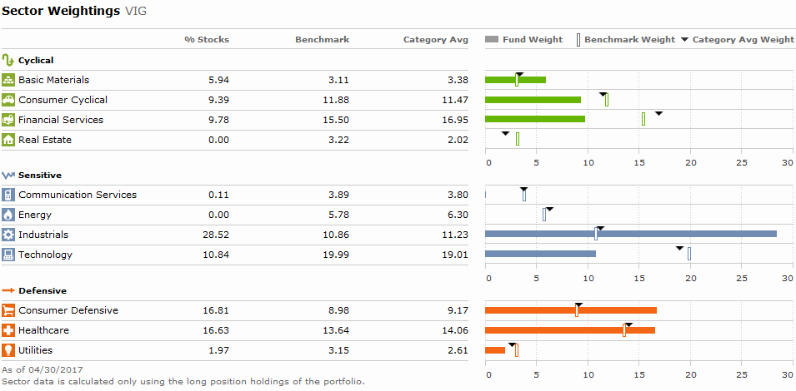796x391 pixels.
Task: Click the VIG ticker label
Action: [136, 11]
